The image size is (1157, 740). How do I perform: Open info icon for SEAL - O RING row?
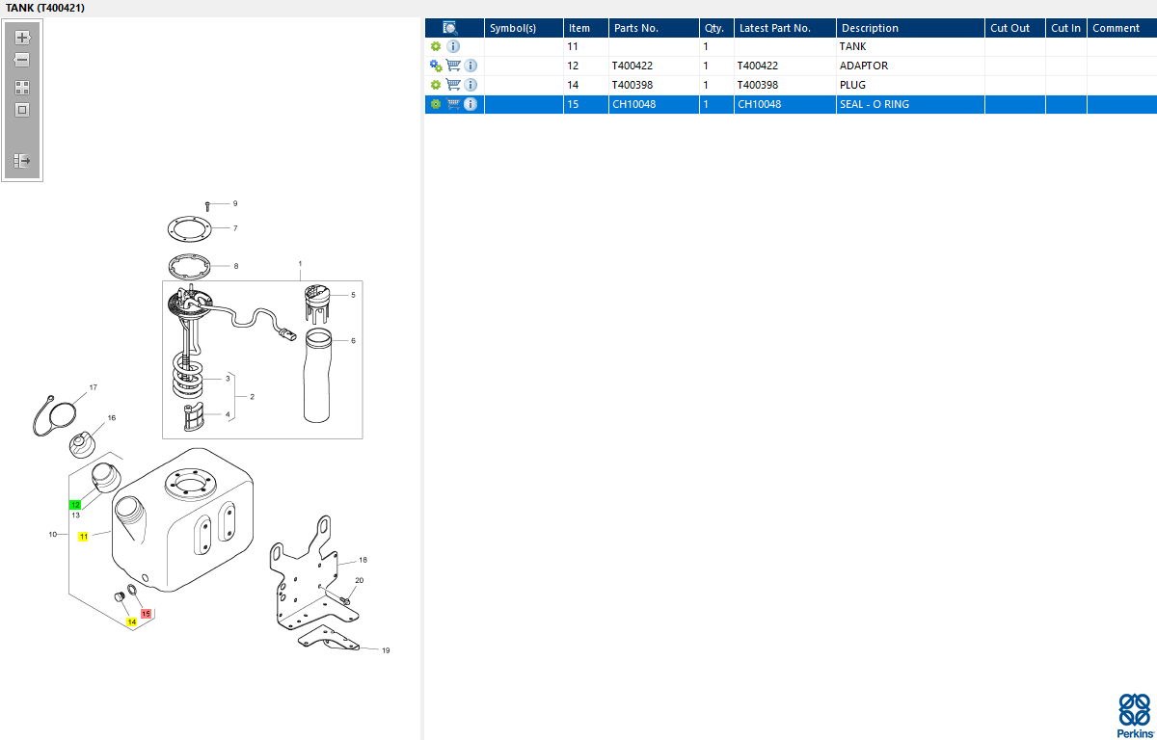[471, 104]
